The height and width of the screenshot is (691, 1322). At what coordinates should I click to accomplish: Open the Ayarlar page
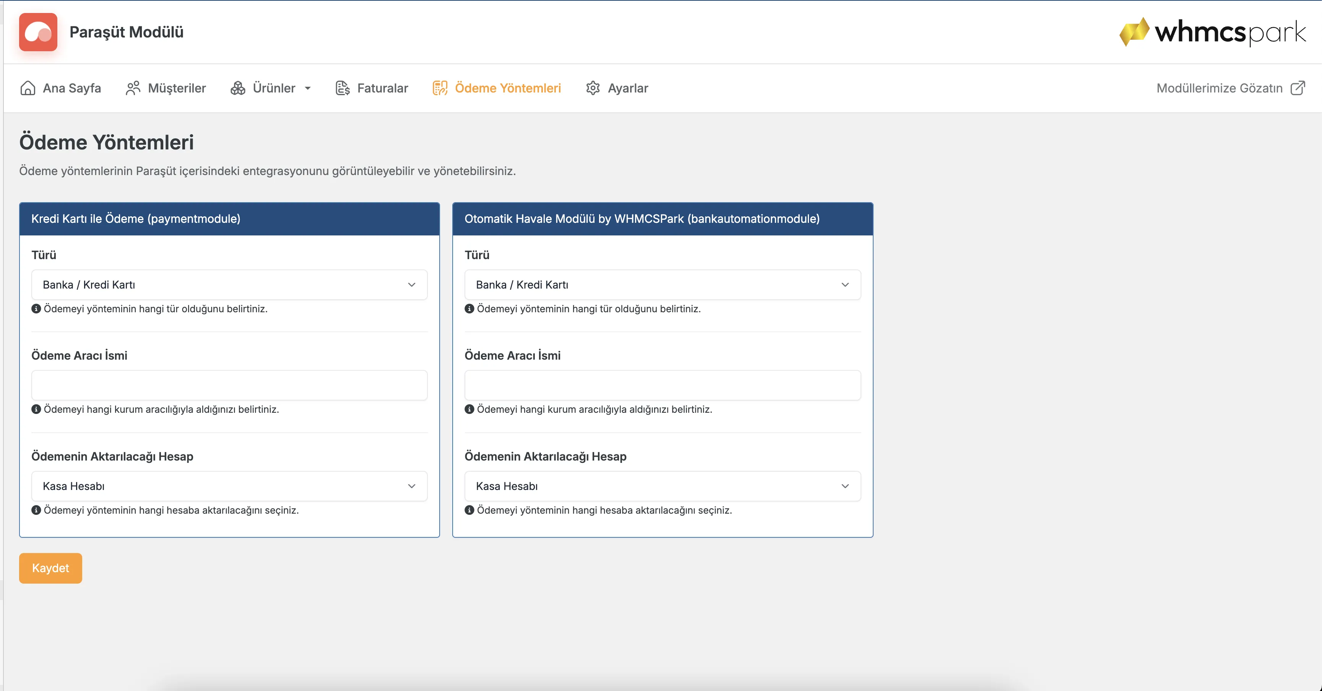pyautogui.click(x=617, y=88)
